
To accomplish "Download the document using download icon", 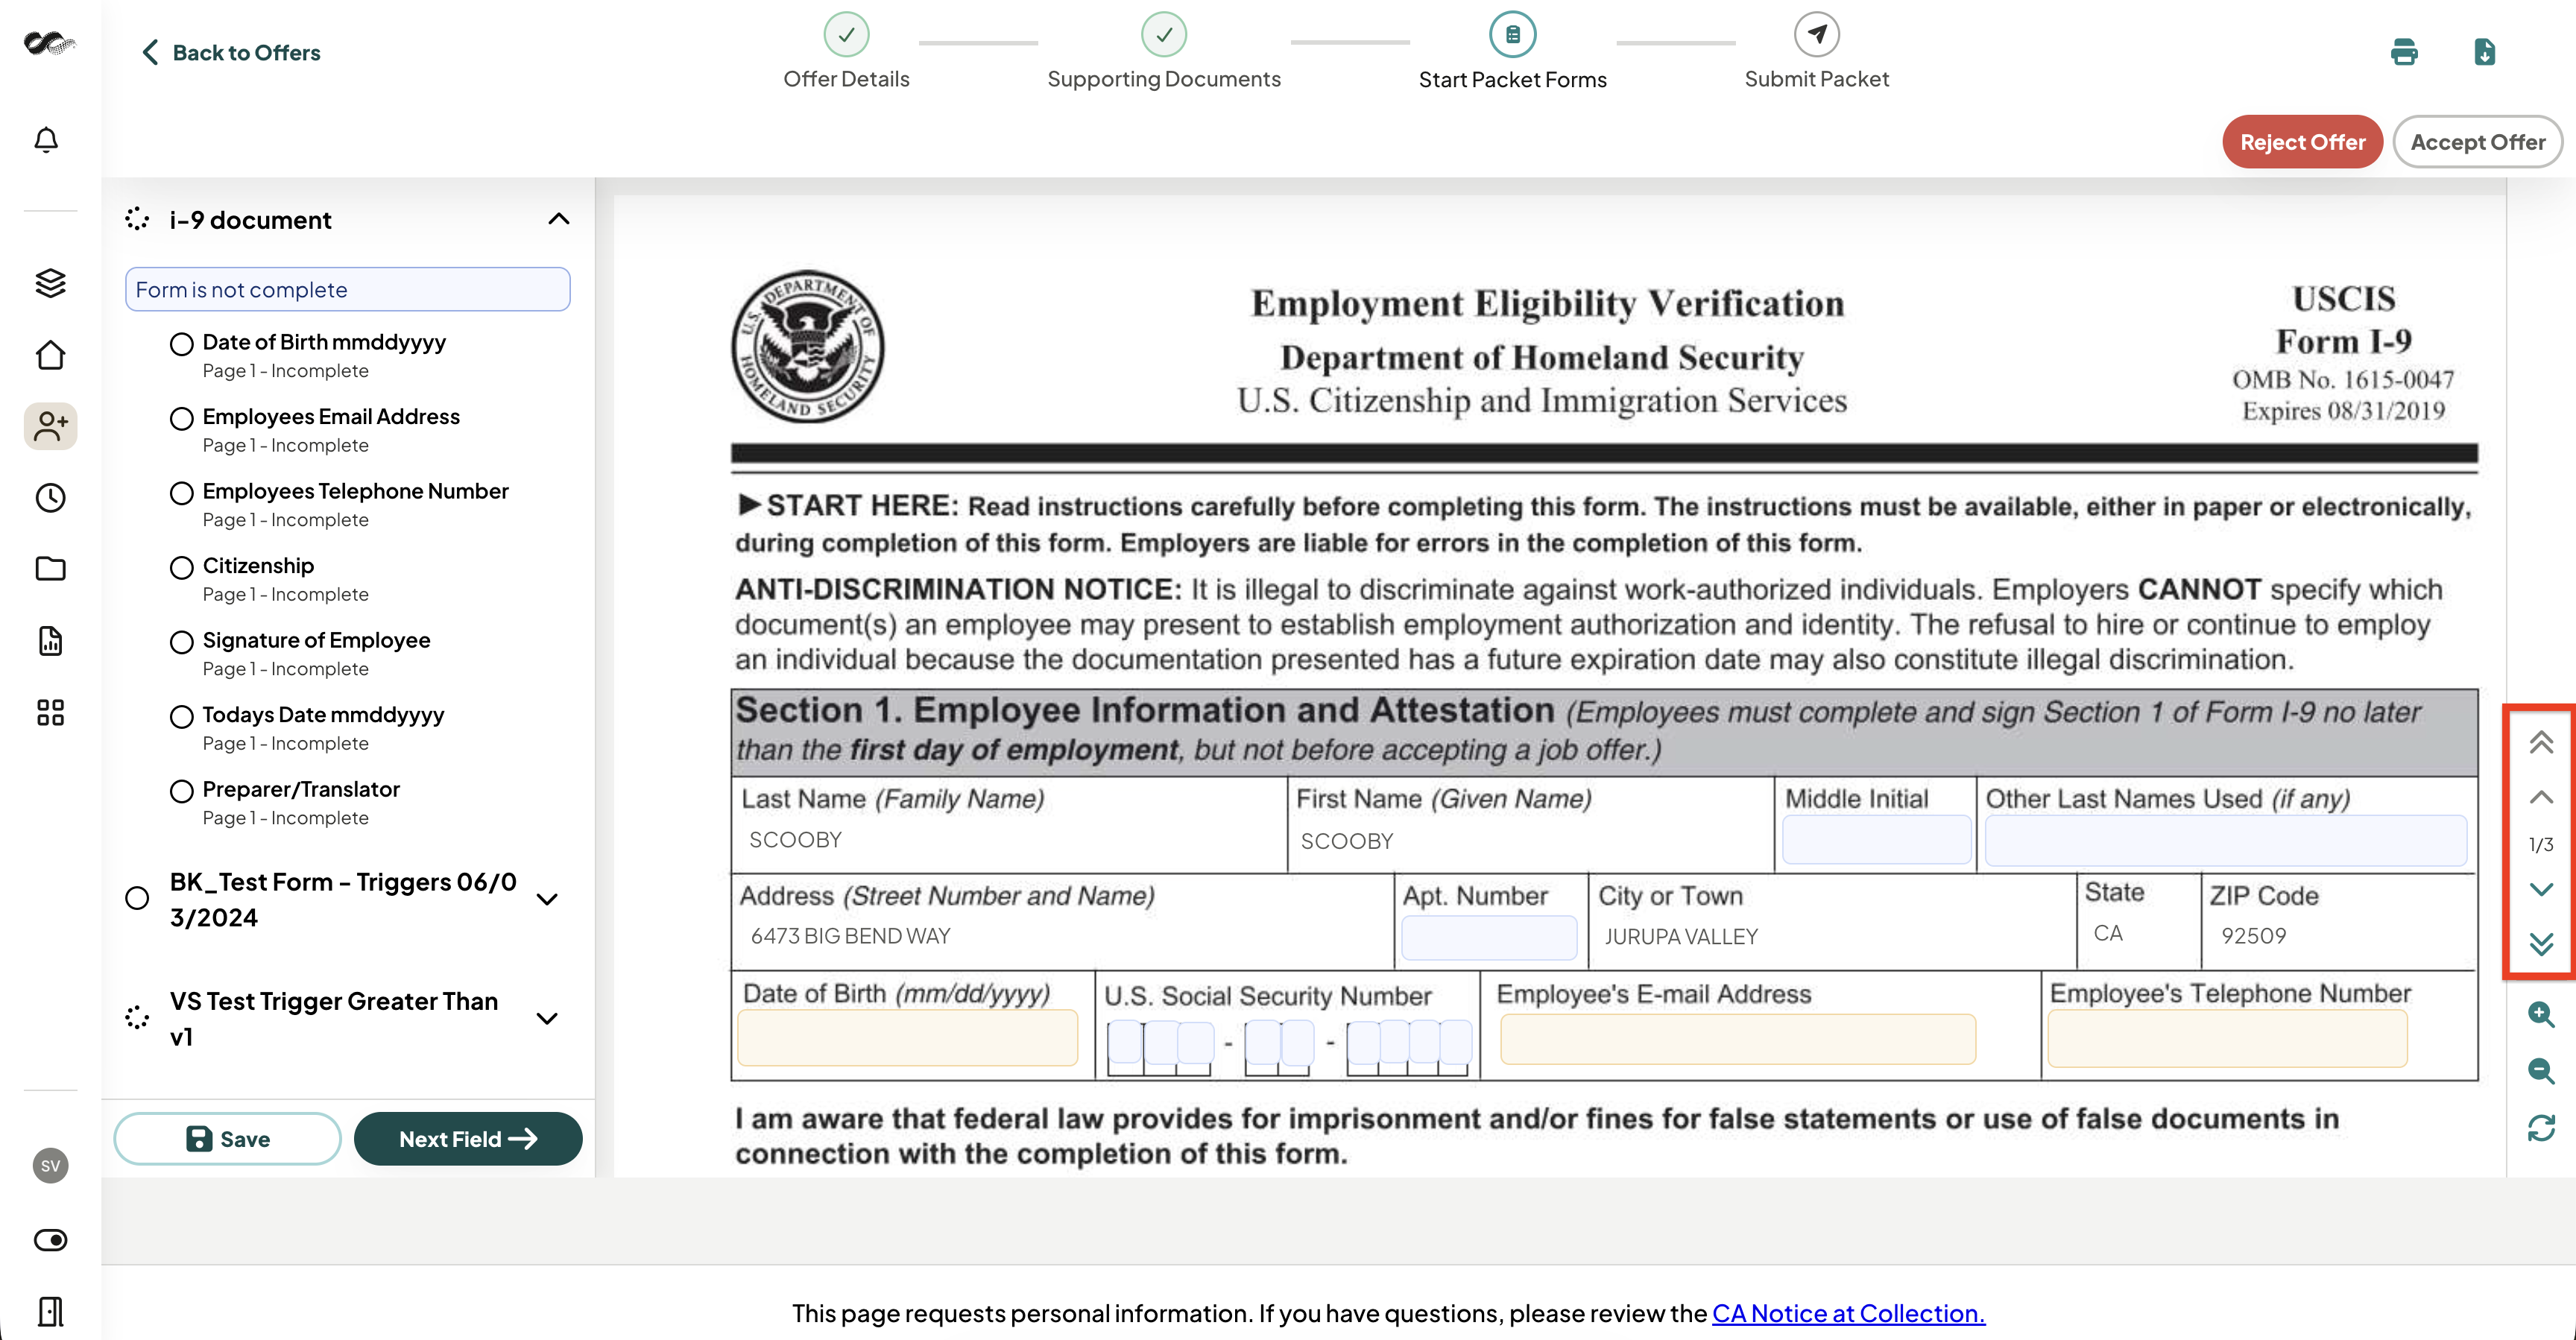I will pyautogui.click(x=2485, y=52).
